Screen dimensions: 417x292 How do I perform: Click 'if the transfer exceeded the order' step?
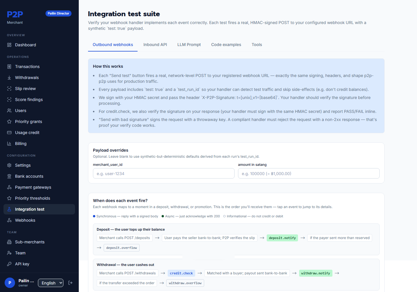127,283
